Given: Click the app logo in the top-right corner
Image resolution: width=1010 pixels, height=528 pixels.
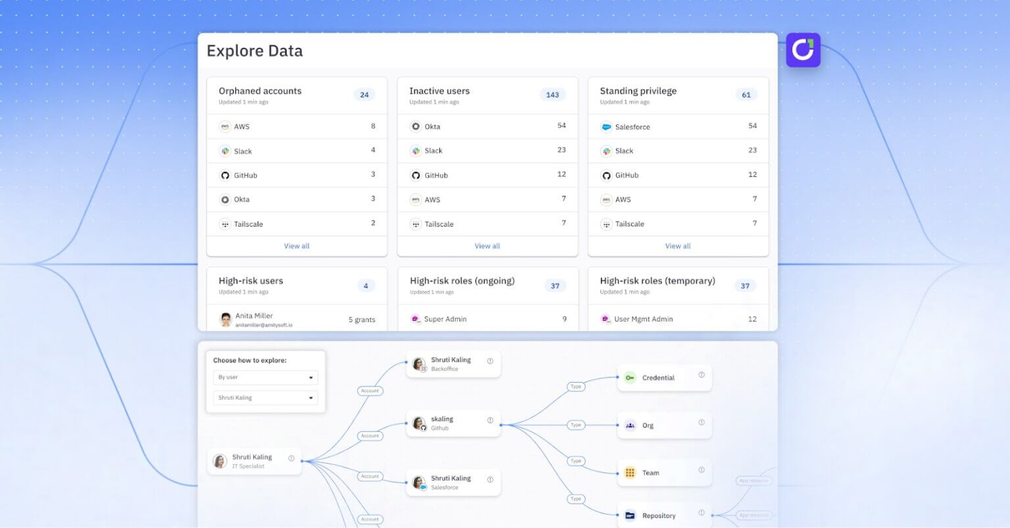Looking at the screenshot, I should pos(803,50).
